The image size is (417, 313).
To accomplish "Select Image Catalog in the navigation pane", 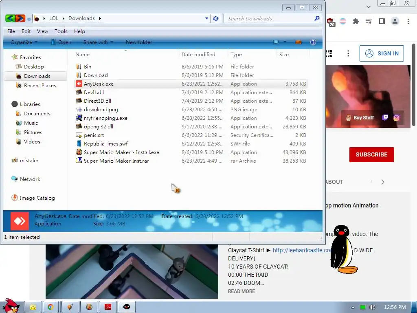I will (37, 198).
